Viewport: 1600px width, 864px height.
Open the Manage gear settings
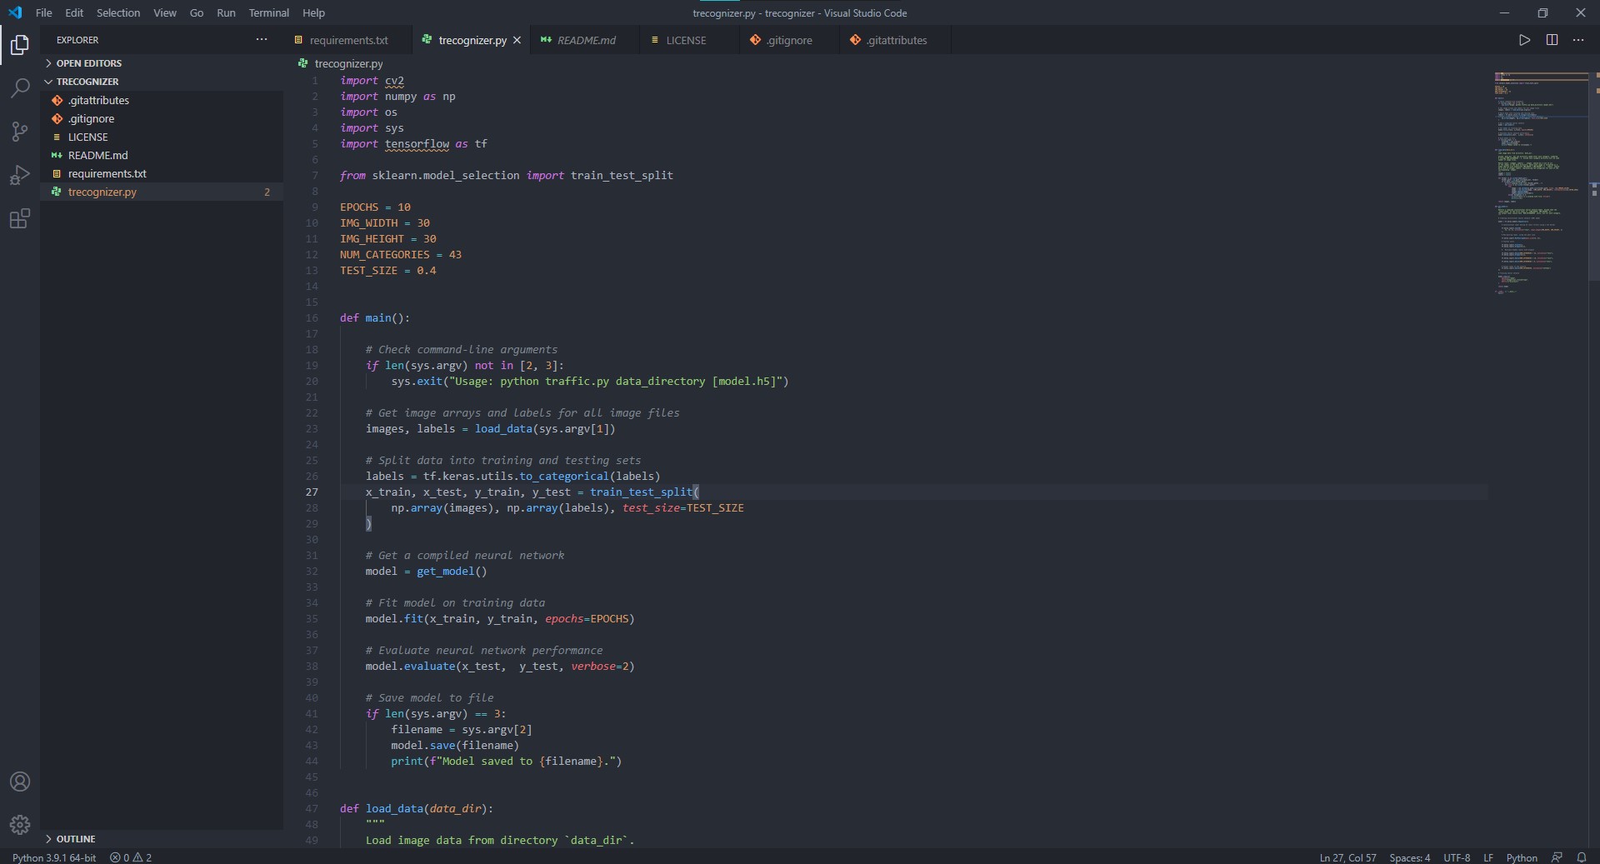[x=19, y=825]
